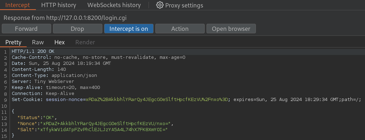Click the Nonce value in JSON body
The height and width of the screenshot is (140, 365).
[107, 123]
